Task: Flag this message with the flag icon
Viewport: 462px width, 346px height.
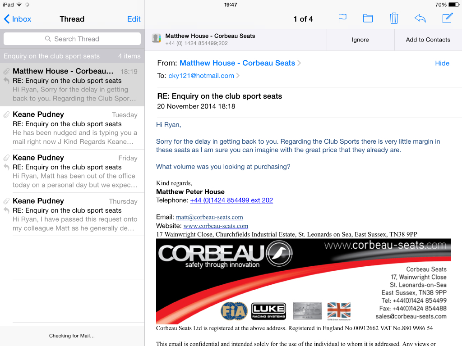Action: click(x=342, y=19)
